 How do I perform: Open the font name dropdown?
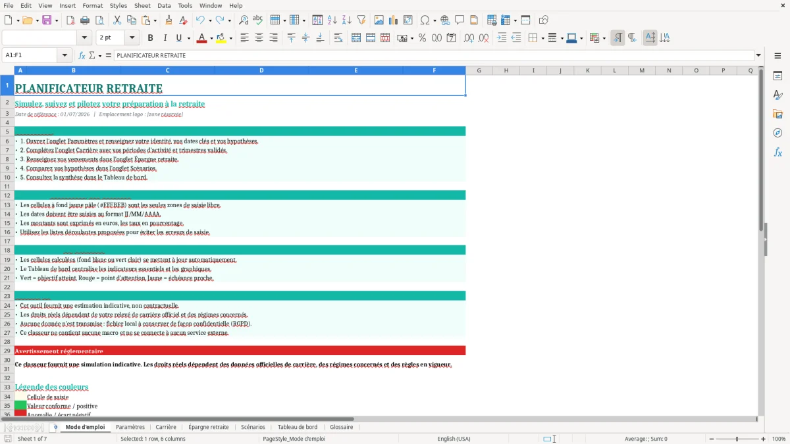point(84,38)
